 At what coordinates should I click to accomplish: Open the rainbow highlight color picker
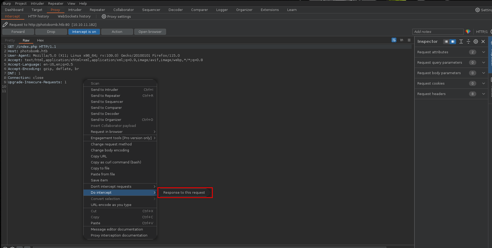pos(468,32)
